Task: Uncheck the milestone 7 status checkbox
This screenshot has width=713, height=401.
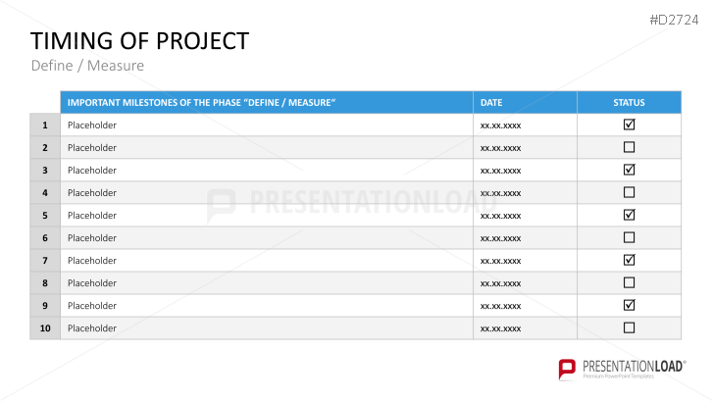Action: click(x=629, y=260)
